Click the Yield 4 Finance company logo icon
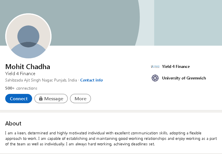Image resolution: width=222 pixels, height=154 pixels. click(155, 66)
